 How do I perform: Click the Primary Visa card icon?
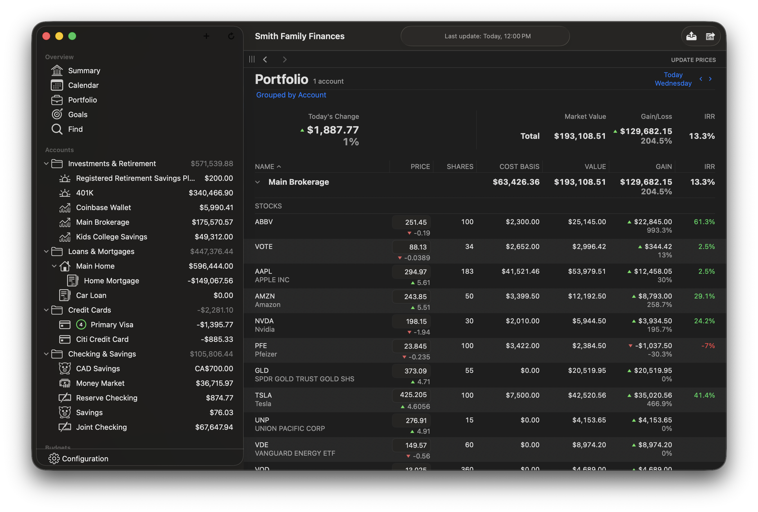[x=65, y=324]
